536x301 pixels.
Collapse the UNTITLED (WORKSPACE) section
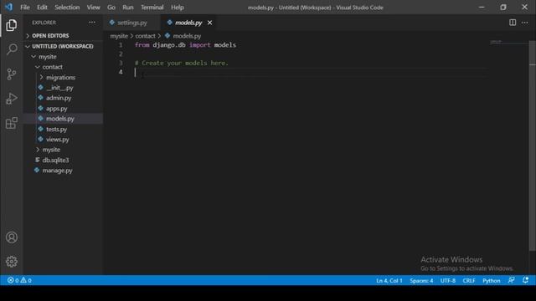click(64, 46)
